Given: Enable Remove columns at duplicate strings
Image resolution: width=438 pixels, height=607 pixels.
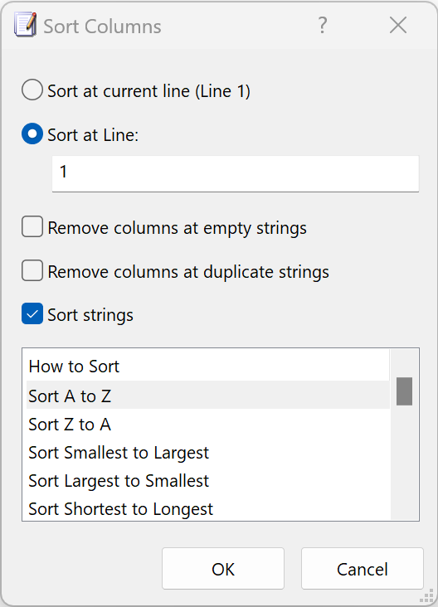Looking at the screenshot, I should (32, 270).
